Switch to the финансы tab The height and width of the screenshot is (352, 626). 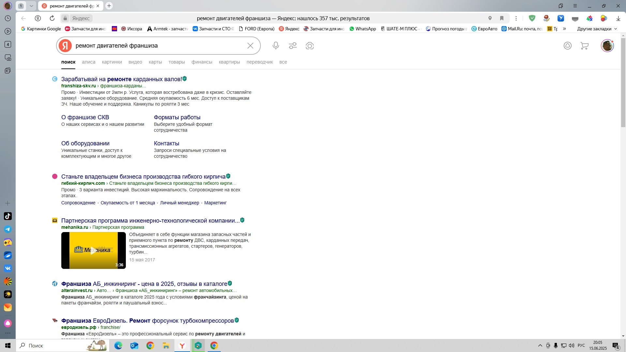click(x=202, y=62)
